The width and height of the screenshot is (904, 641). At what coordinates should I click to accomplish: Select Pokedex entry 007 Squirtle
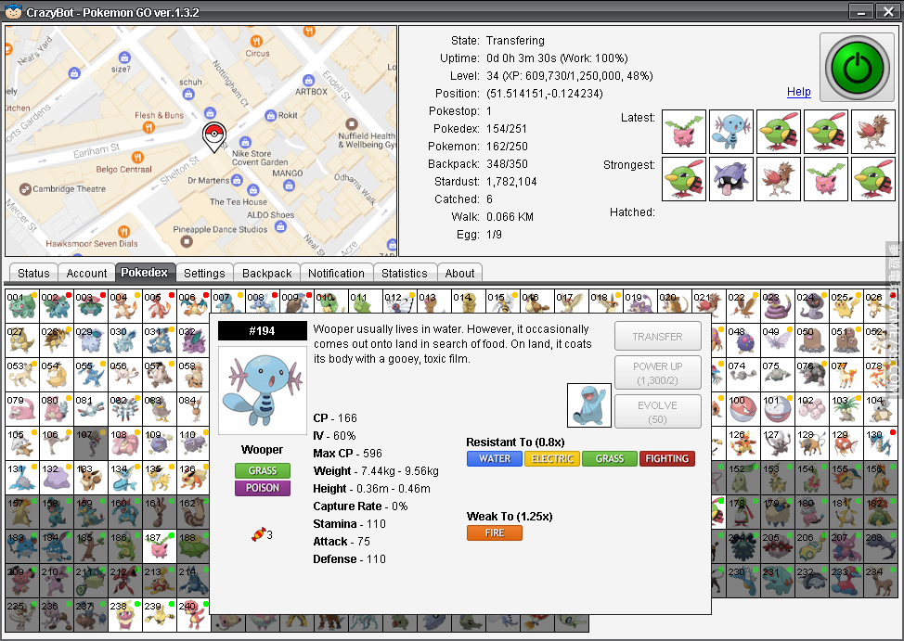(x=227, y=301)
